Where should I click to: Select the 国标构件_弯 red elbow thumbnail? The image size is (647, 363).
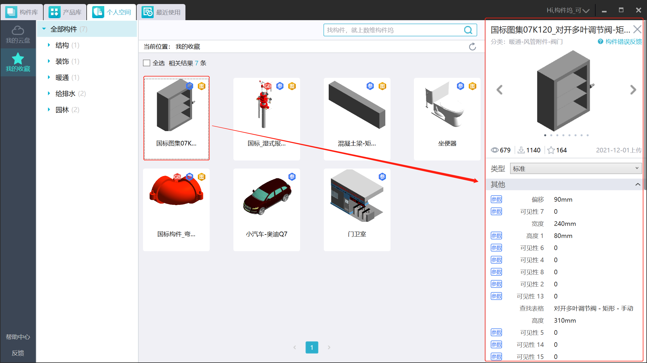(176, 190)
